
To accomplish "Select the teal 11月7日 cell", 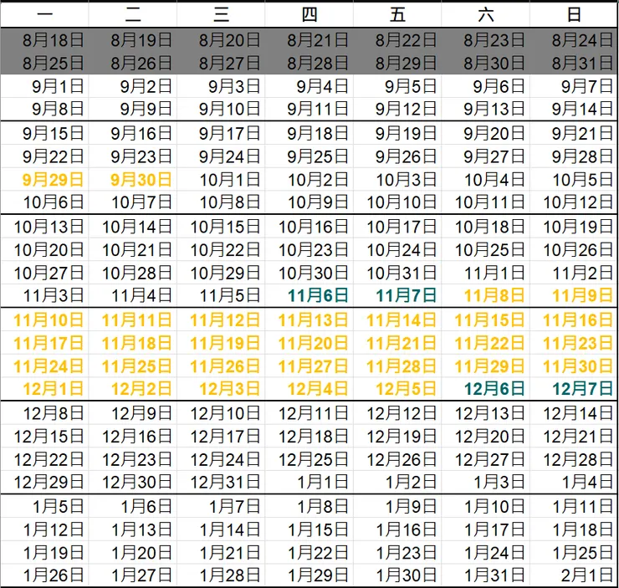I will pyautogui.click(x=397, y=295).
